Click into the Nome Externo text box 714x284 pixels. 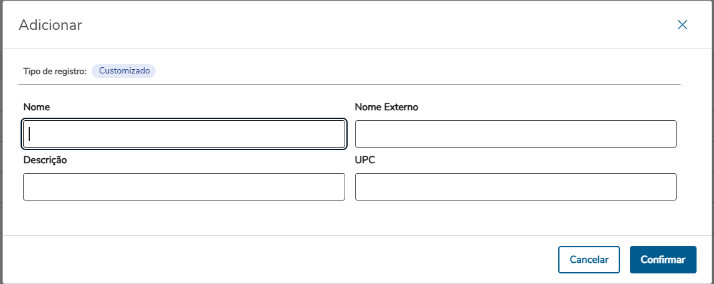tap(515, 134)
